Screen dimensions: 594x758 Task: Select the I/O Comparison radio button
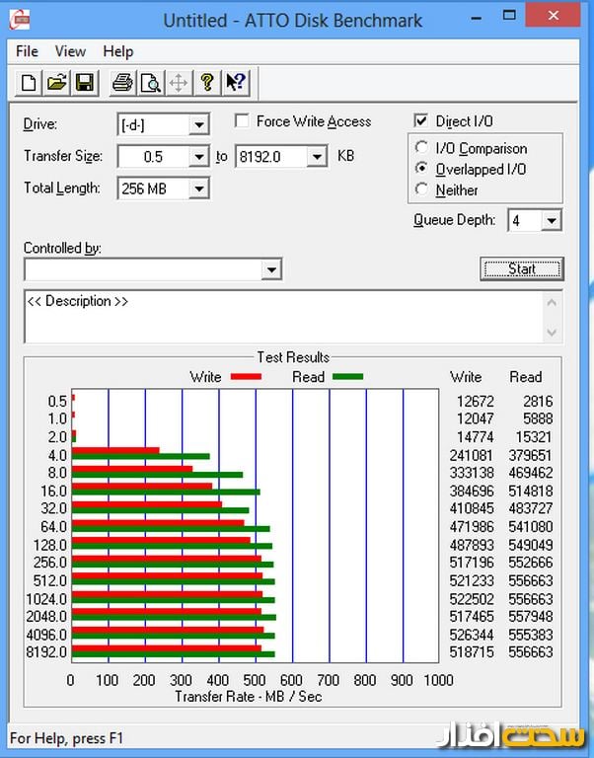point(422,148)
